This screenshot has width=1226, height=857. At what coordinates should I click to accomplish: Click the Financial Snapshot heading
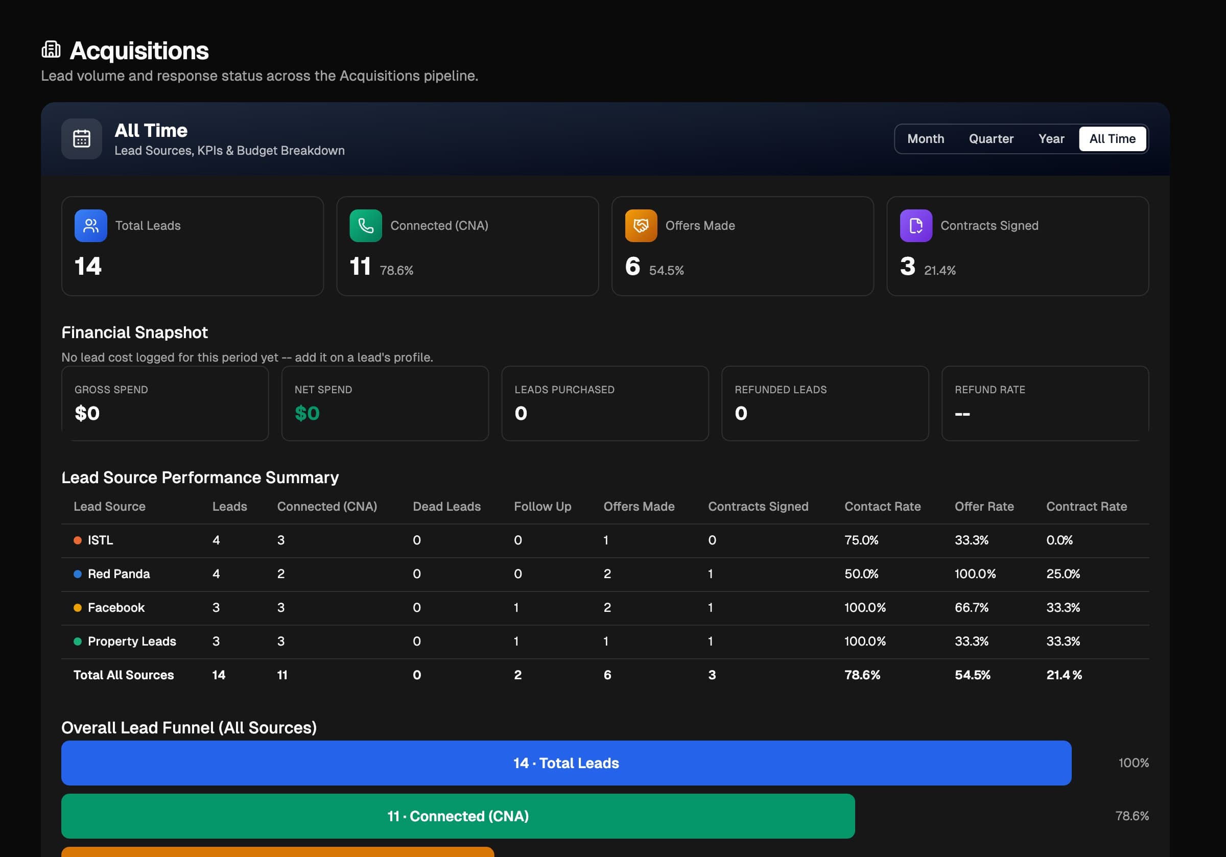[134, 332]
